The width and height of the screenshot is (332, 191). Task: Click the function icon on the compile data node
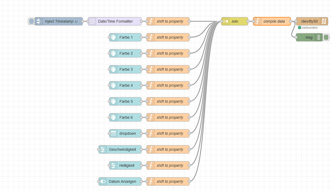[257, 21]
